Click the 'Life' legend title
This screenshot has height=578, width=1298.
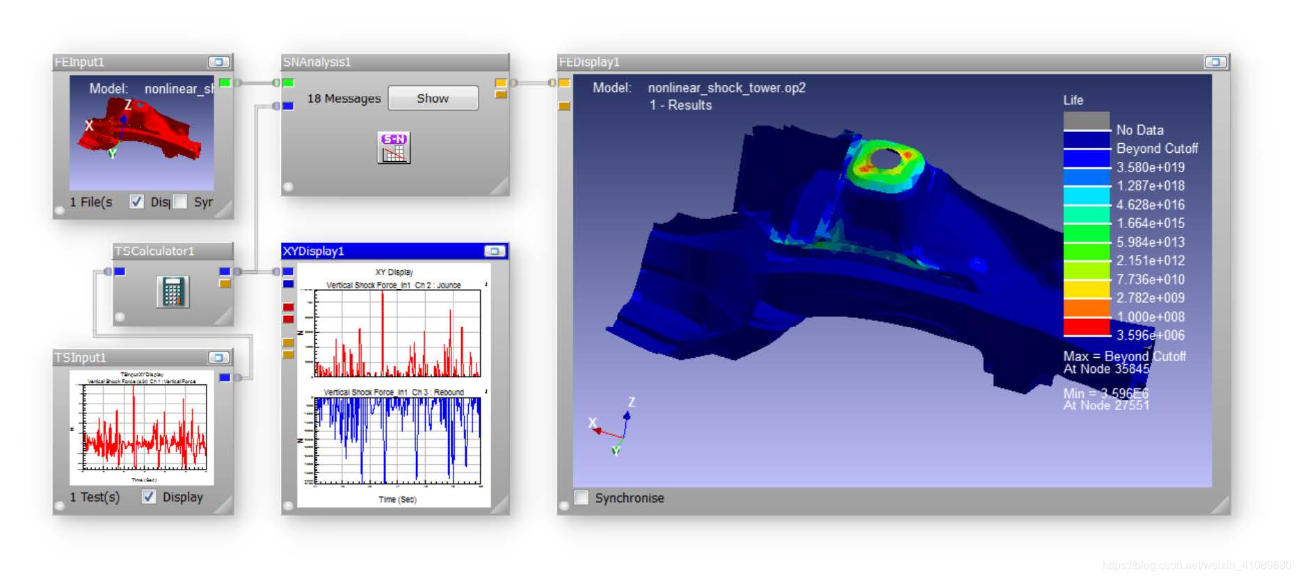coord(1073,100)
